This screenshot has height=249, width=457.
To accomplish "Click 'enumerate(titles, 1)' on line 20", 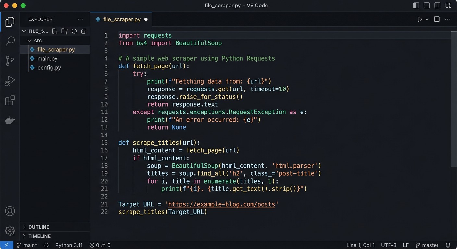I will [x=239, y=181].
